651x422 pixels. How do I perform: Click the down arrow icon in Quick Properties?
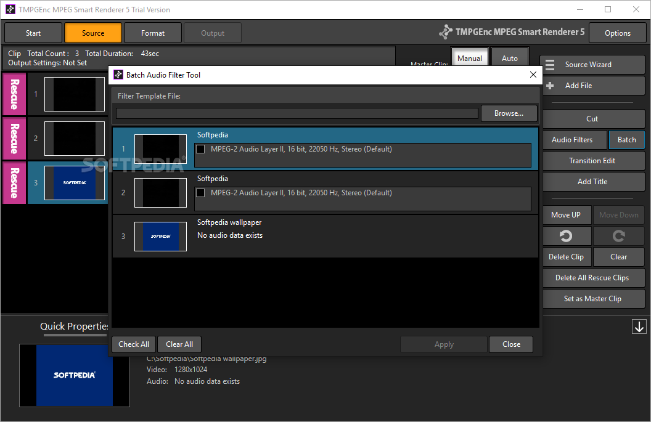click(639, 327)
